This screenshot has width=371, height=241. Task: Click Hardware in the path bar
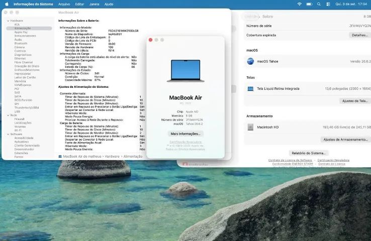click(112, 157)
